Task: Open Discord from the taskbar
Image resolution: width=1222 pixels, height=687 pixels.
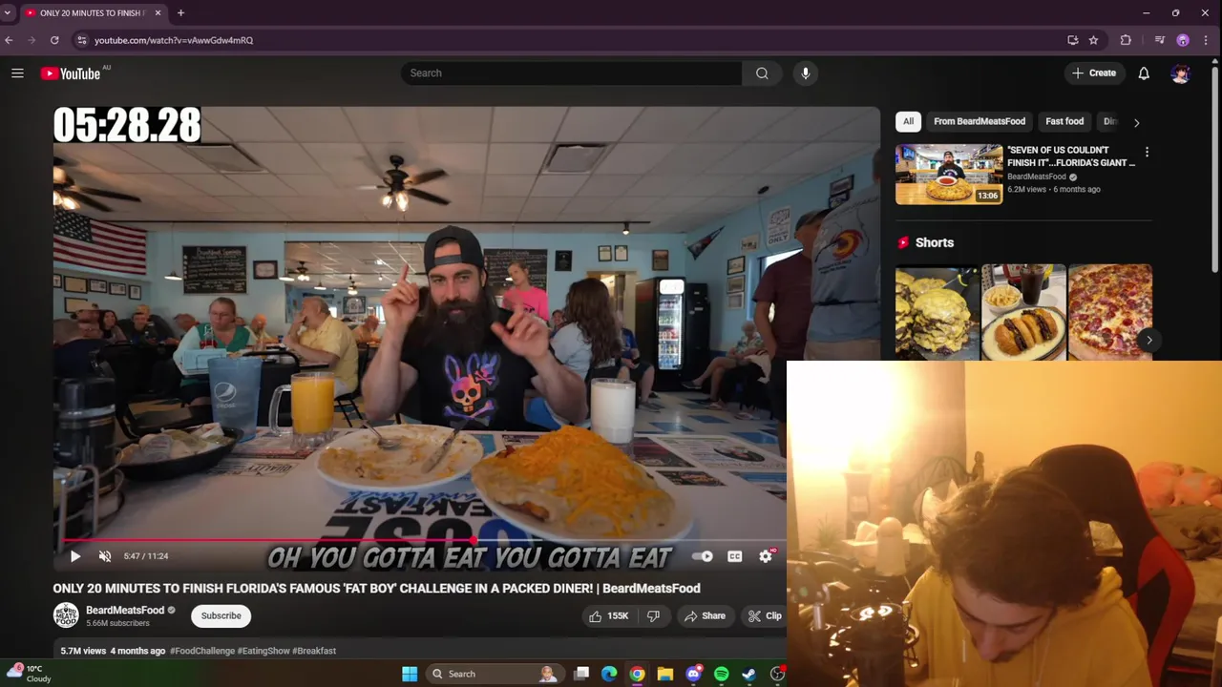Action: 694,674
